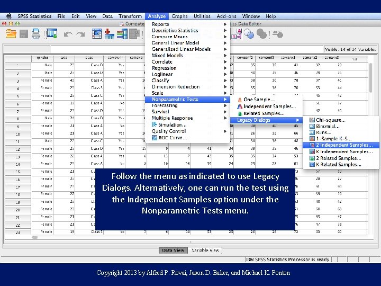381x286 pixels.
Task: Open the Edit menu
Action: (x=76, y=16)
